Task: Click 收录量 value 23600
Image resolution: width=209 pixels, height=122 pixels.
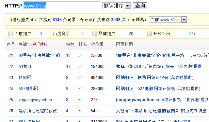Action: (96, 55)
